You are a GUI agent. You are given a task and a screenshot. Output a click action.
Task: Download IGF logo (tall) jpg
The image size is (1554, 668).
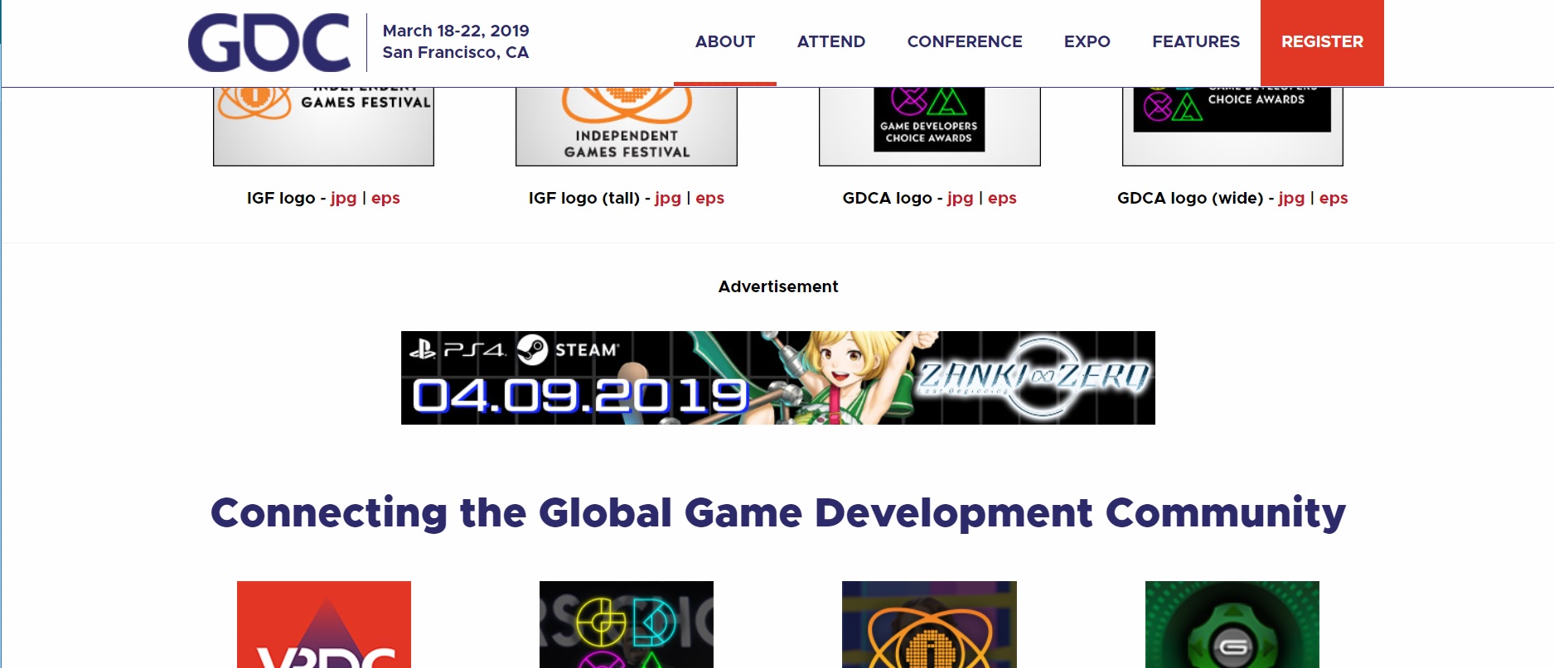[668, 199]
